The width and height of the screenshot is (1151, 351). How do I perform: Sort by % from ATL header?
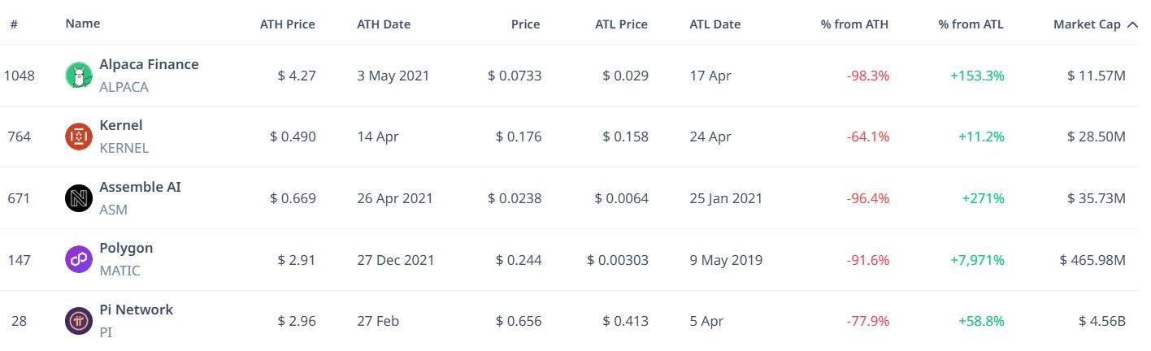pos(971,24)
